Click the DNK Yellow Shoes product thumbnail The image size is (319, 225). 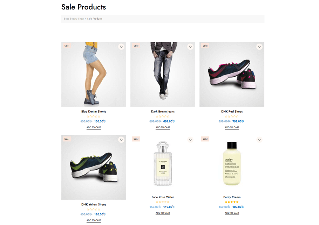(x=94, y=167)
